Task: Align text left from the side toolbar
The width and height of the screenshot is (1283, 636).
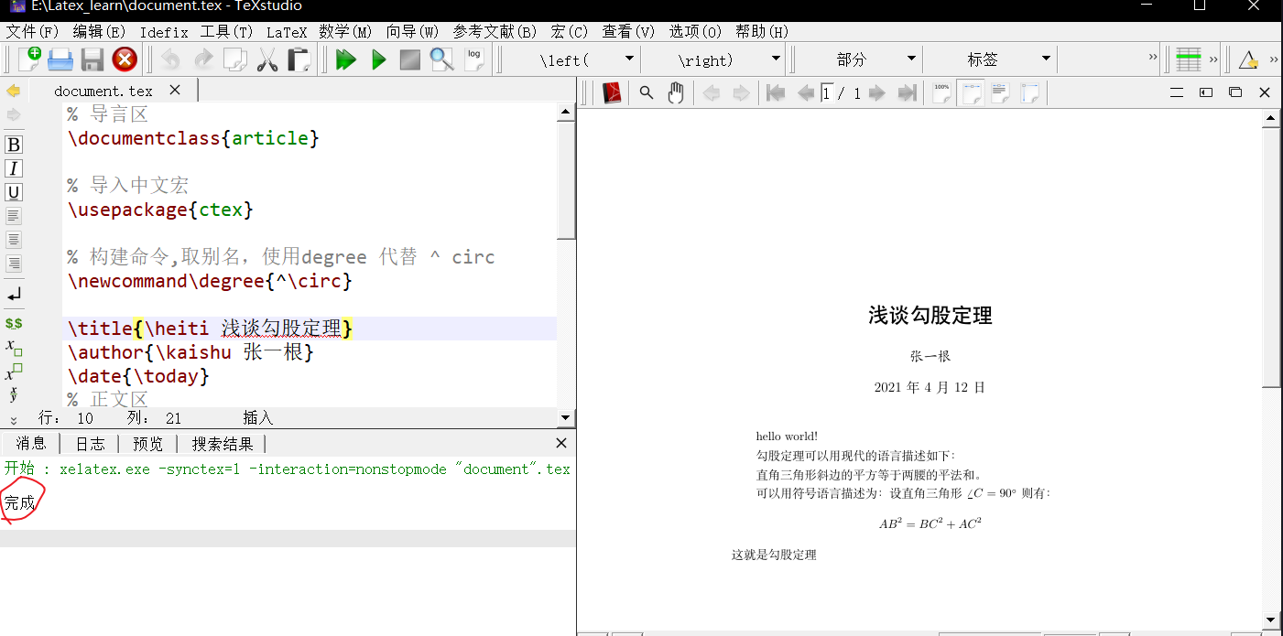Action: pyautogui.click(x=14, y=217)
